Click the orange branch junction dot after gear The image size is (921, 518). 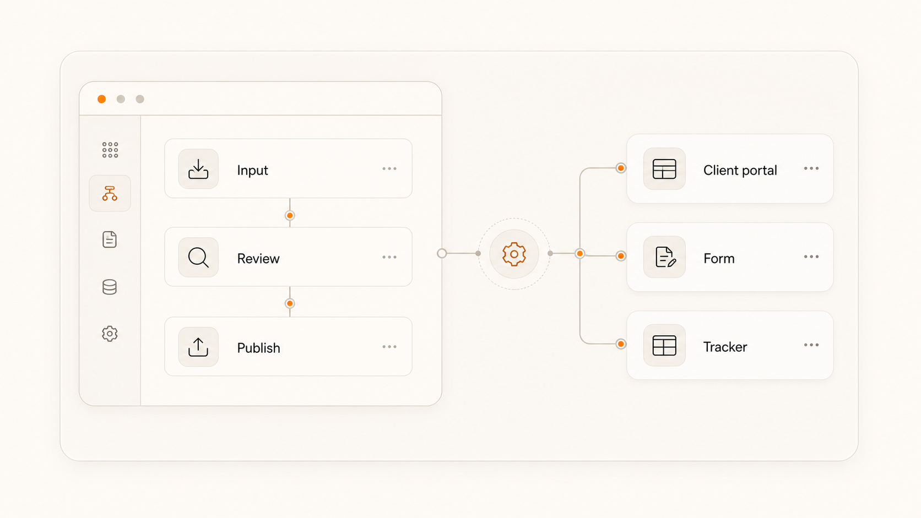click(579, 253)
